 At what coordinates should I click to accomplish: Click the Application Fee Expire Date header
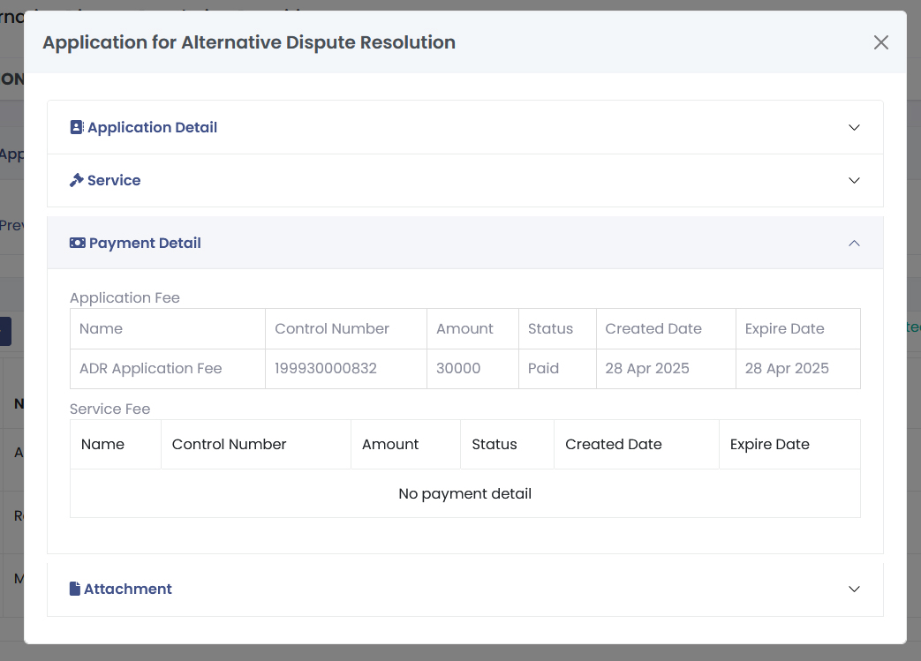coord(784,328)
